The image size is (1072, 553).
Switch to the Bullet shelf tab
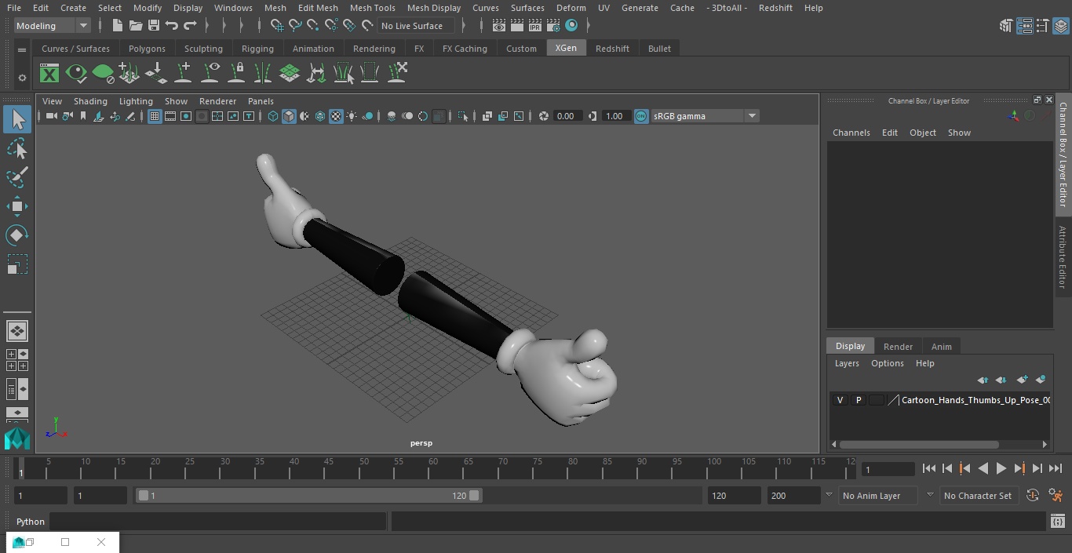click(x=659, y=49)
